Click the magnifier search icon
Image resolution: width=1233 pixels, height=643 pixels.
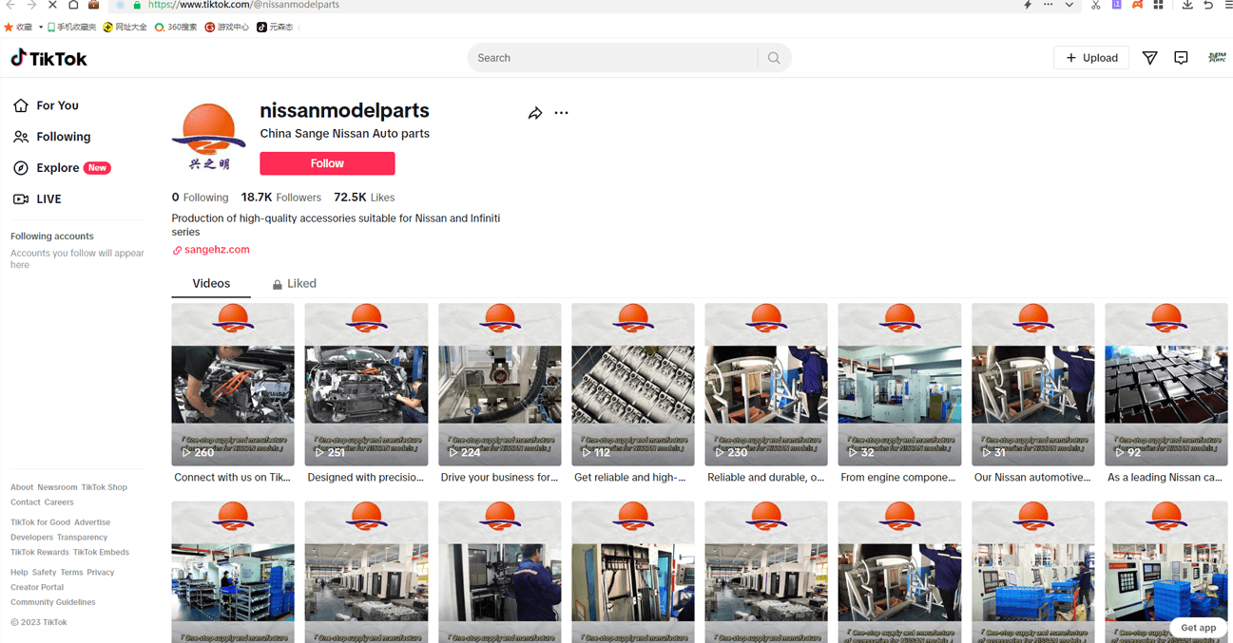tap(774, 58)
